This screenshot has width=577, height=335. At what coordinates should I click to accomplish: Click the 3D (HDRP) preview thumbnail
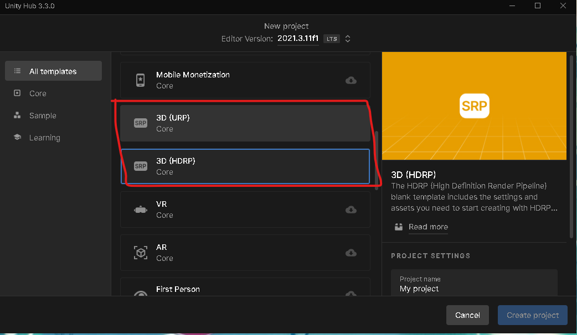474,106
